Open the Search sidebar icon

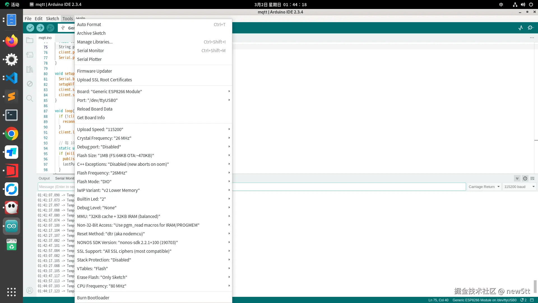tap(30, 98)
